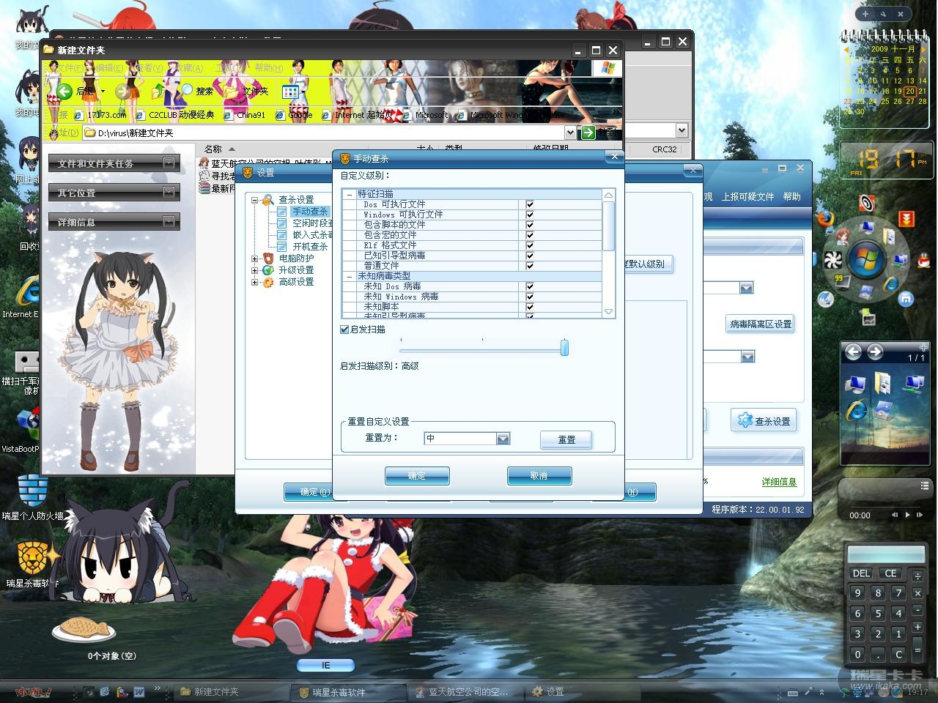Open the 帮助(H) menu in the Explorer window
Image resolution: width=938 pixels, height=703 pixels.
coord(269,68)
